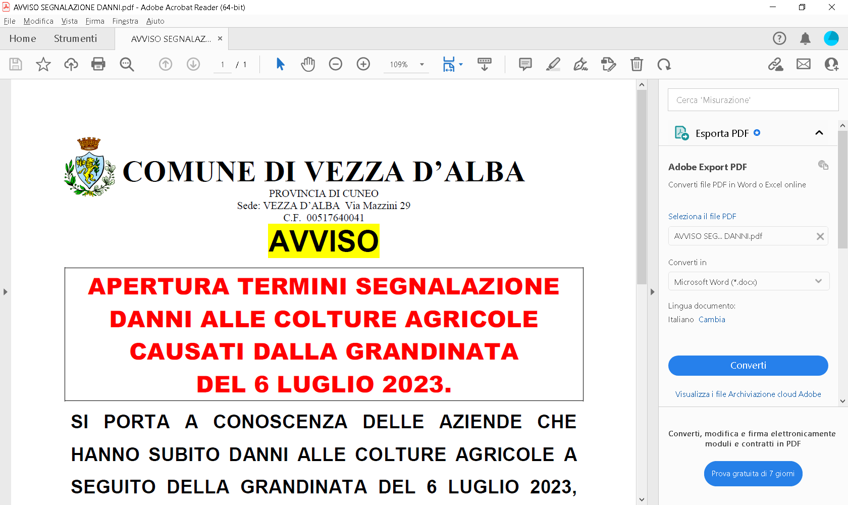Open the zoom level dropdown
The image size is (848, 505).
tap(422, 65)
